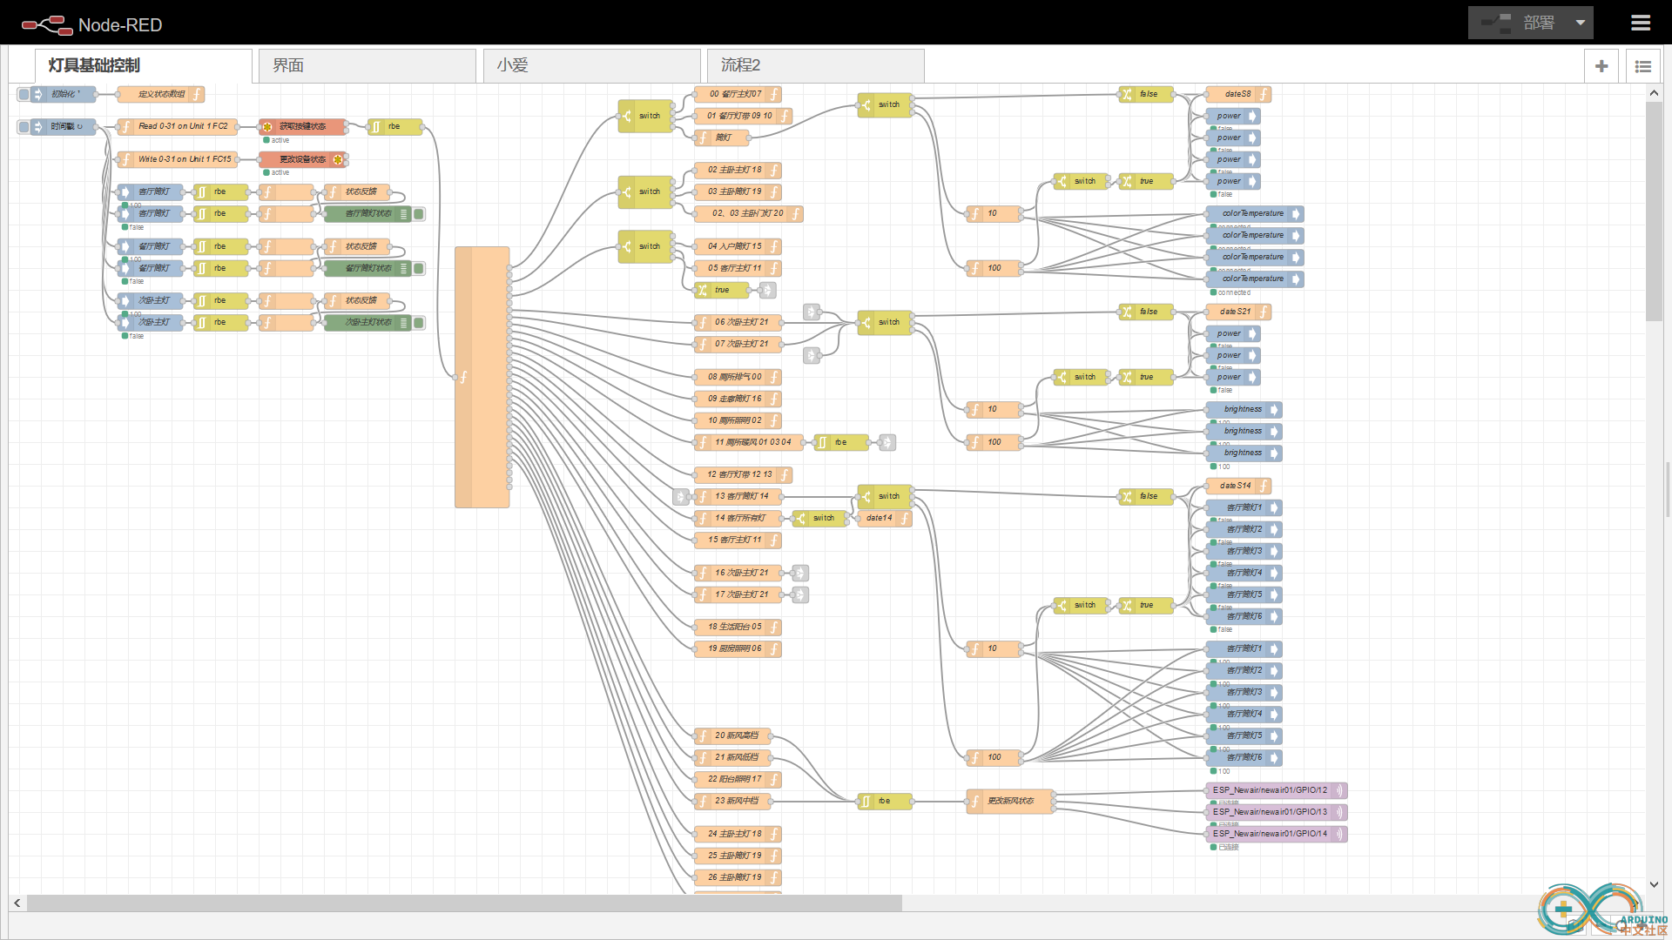The height and width of the screenshot is (940, 1672).
Task: Click the horizontal scrollbar thumb
Action: pyautogui.click(x=464, y=903)
